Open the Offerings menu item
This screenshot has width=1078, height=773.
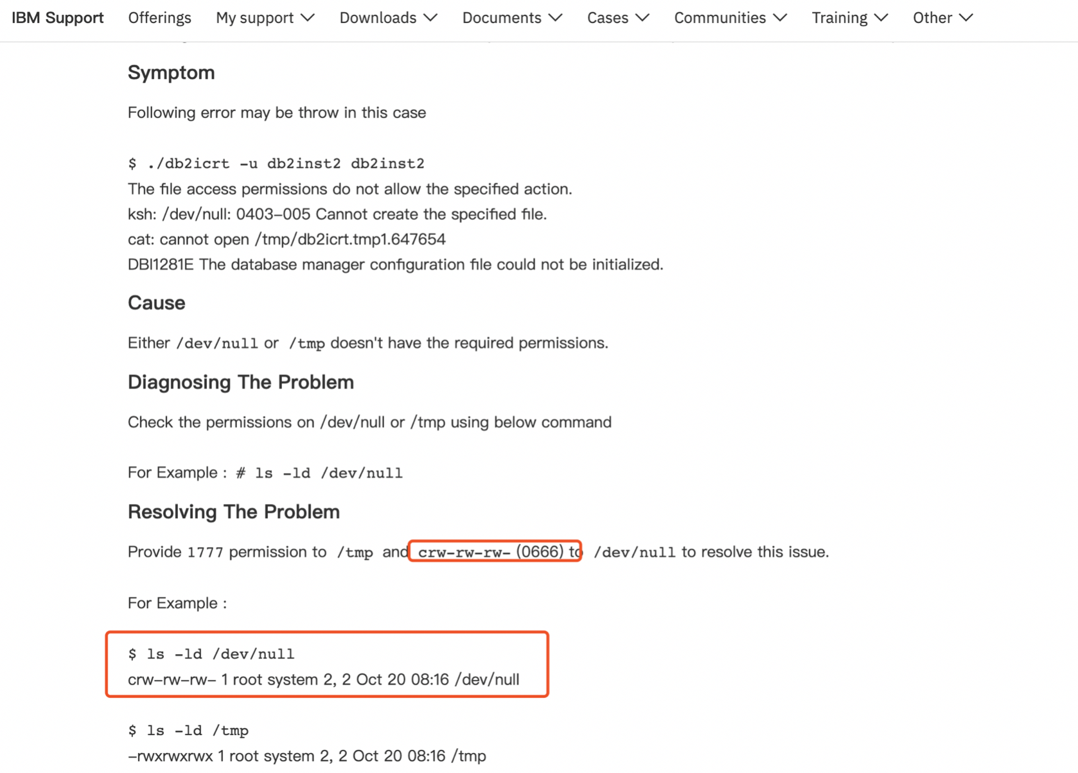pyautogui.click(x=159, y=18)
